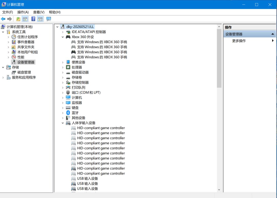Expand 服务和应用程序 in left tree
The width and height of the screenshot is (277, 198).
tap(3, 77)
